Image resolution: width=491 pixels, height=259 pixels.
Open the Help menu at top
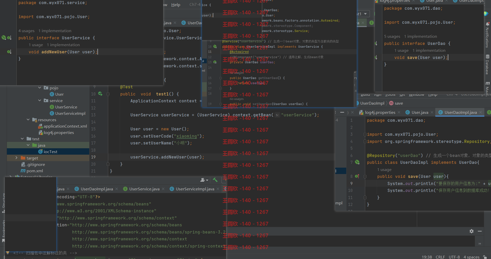coord(176,5)
